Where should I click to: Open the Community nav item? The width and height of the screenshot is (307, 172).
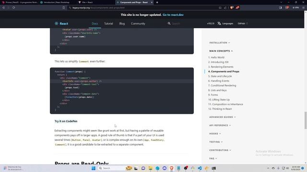(138, 23)
